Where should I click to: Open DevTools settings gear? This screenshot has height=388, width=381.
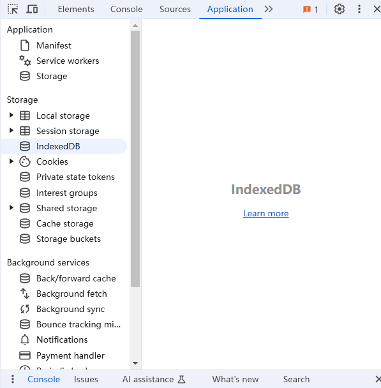[339, 9]
